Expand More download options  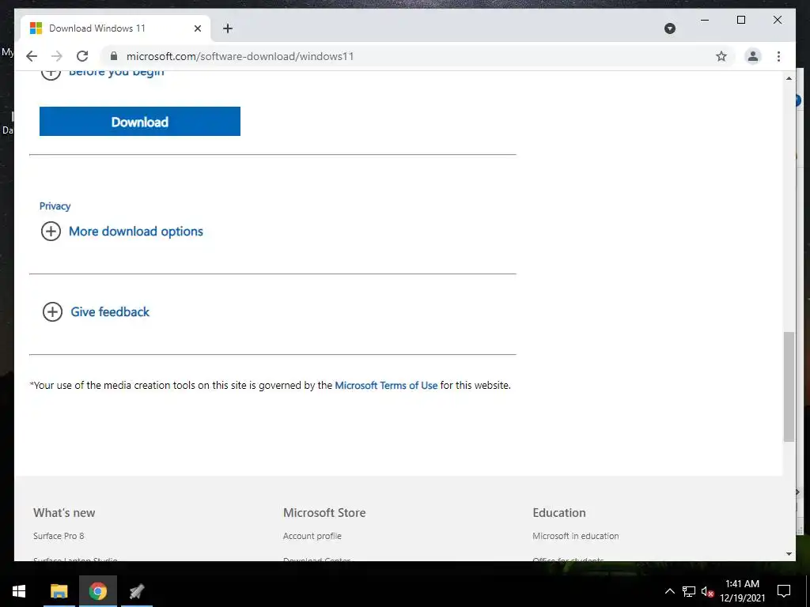coord(122,232)
